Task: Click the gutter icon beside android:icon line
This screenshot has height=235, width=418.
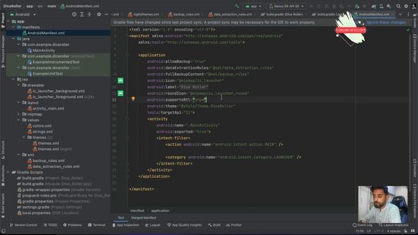Action: [120, 80]
